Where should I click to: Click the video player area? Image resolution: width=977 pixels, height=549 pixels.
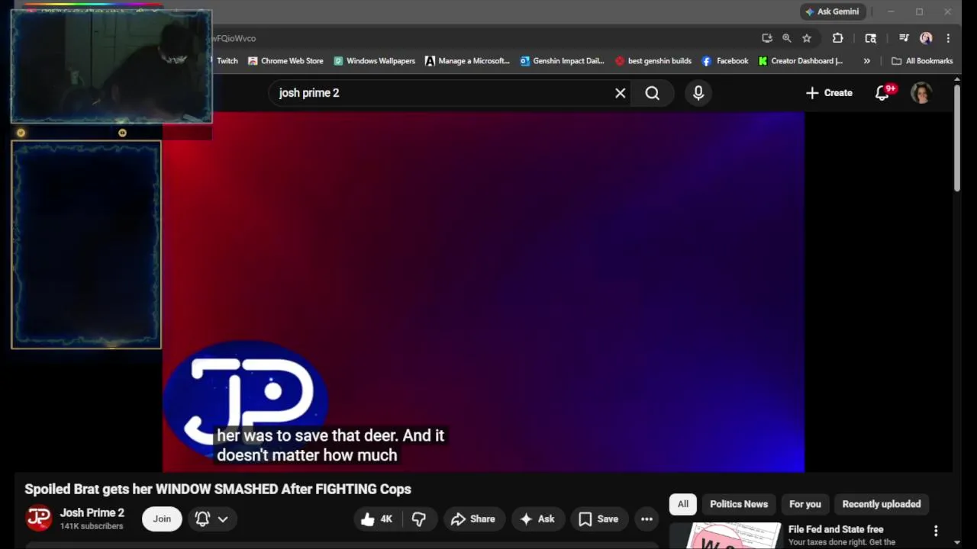tap(483, 292)
